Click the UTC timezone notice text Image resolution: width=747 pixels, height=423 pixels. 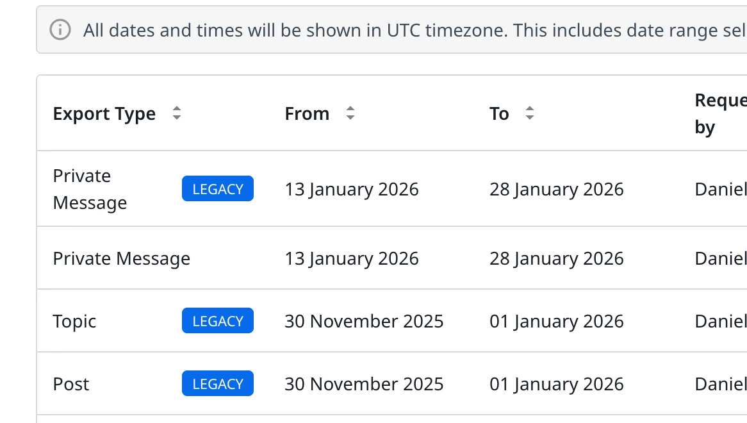coord(415,30)
